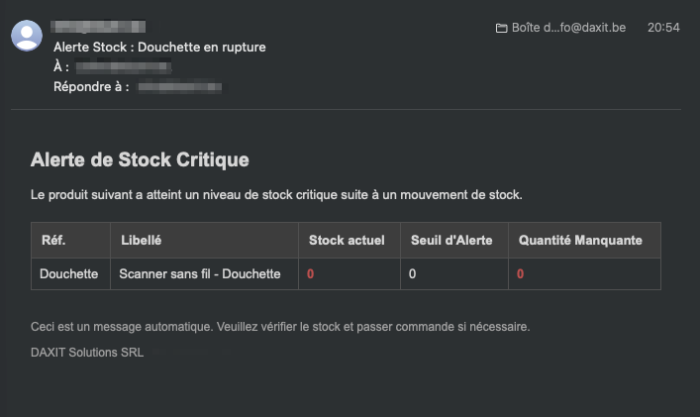Click the sender's avatar icon
The height and width of the screenshot is (417, 700).
pyautogui.click(x=27, y=36)
